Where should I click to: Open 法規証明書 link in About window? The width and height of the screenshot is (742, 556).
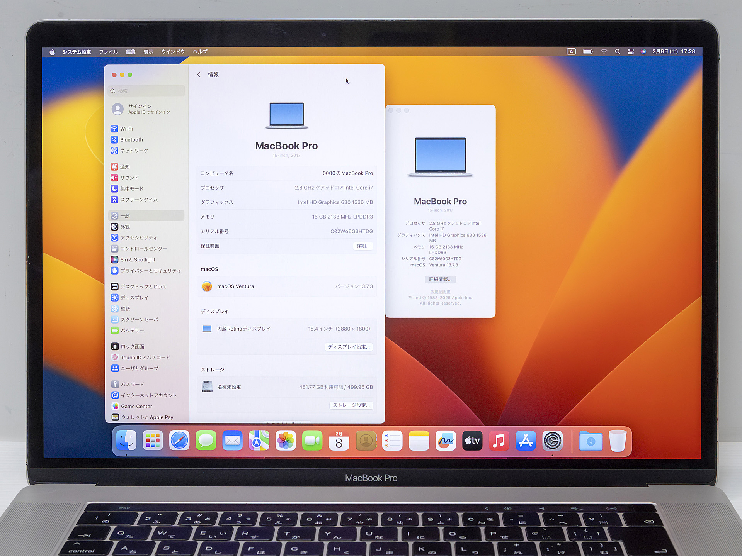pos(440,292)
